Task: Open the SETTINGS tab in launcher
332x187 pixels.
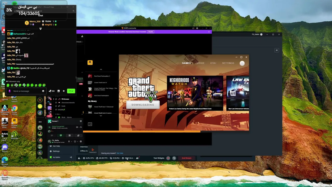Action: click(x=228, y=63)
